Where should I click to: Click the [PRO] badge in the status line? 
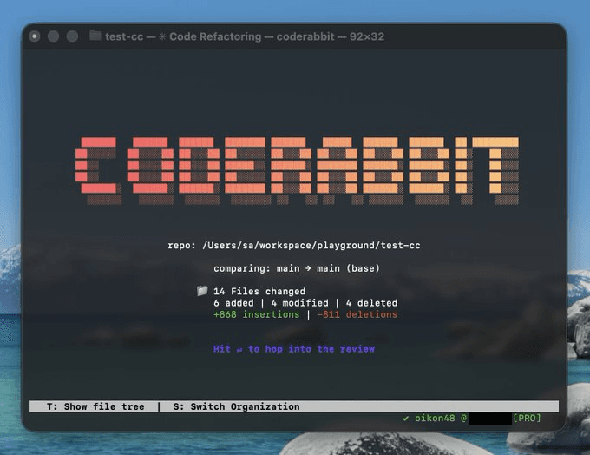(527, 419)
